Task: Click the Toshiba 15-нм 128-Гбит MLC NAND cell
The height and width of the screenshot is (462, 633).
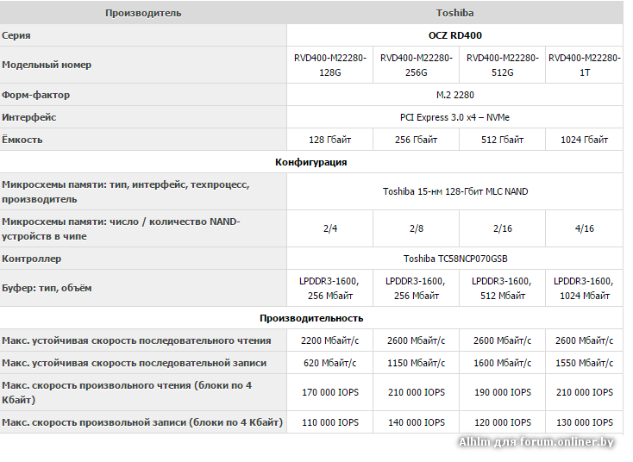Action: pyautogui.click(x=454, y=191)
